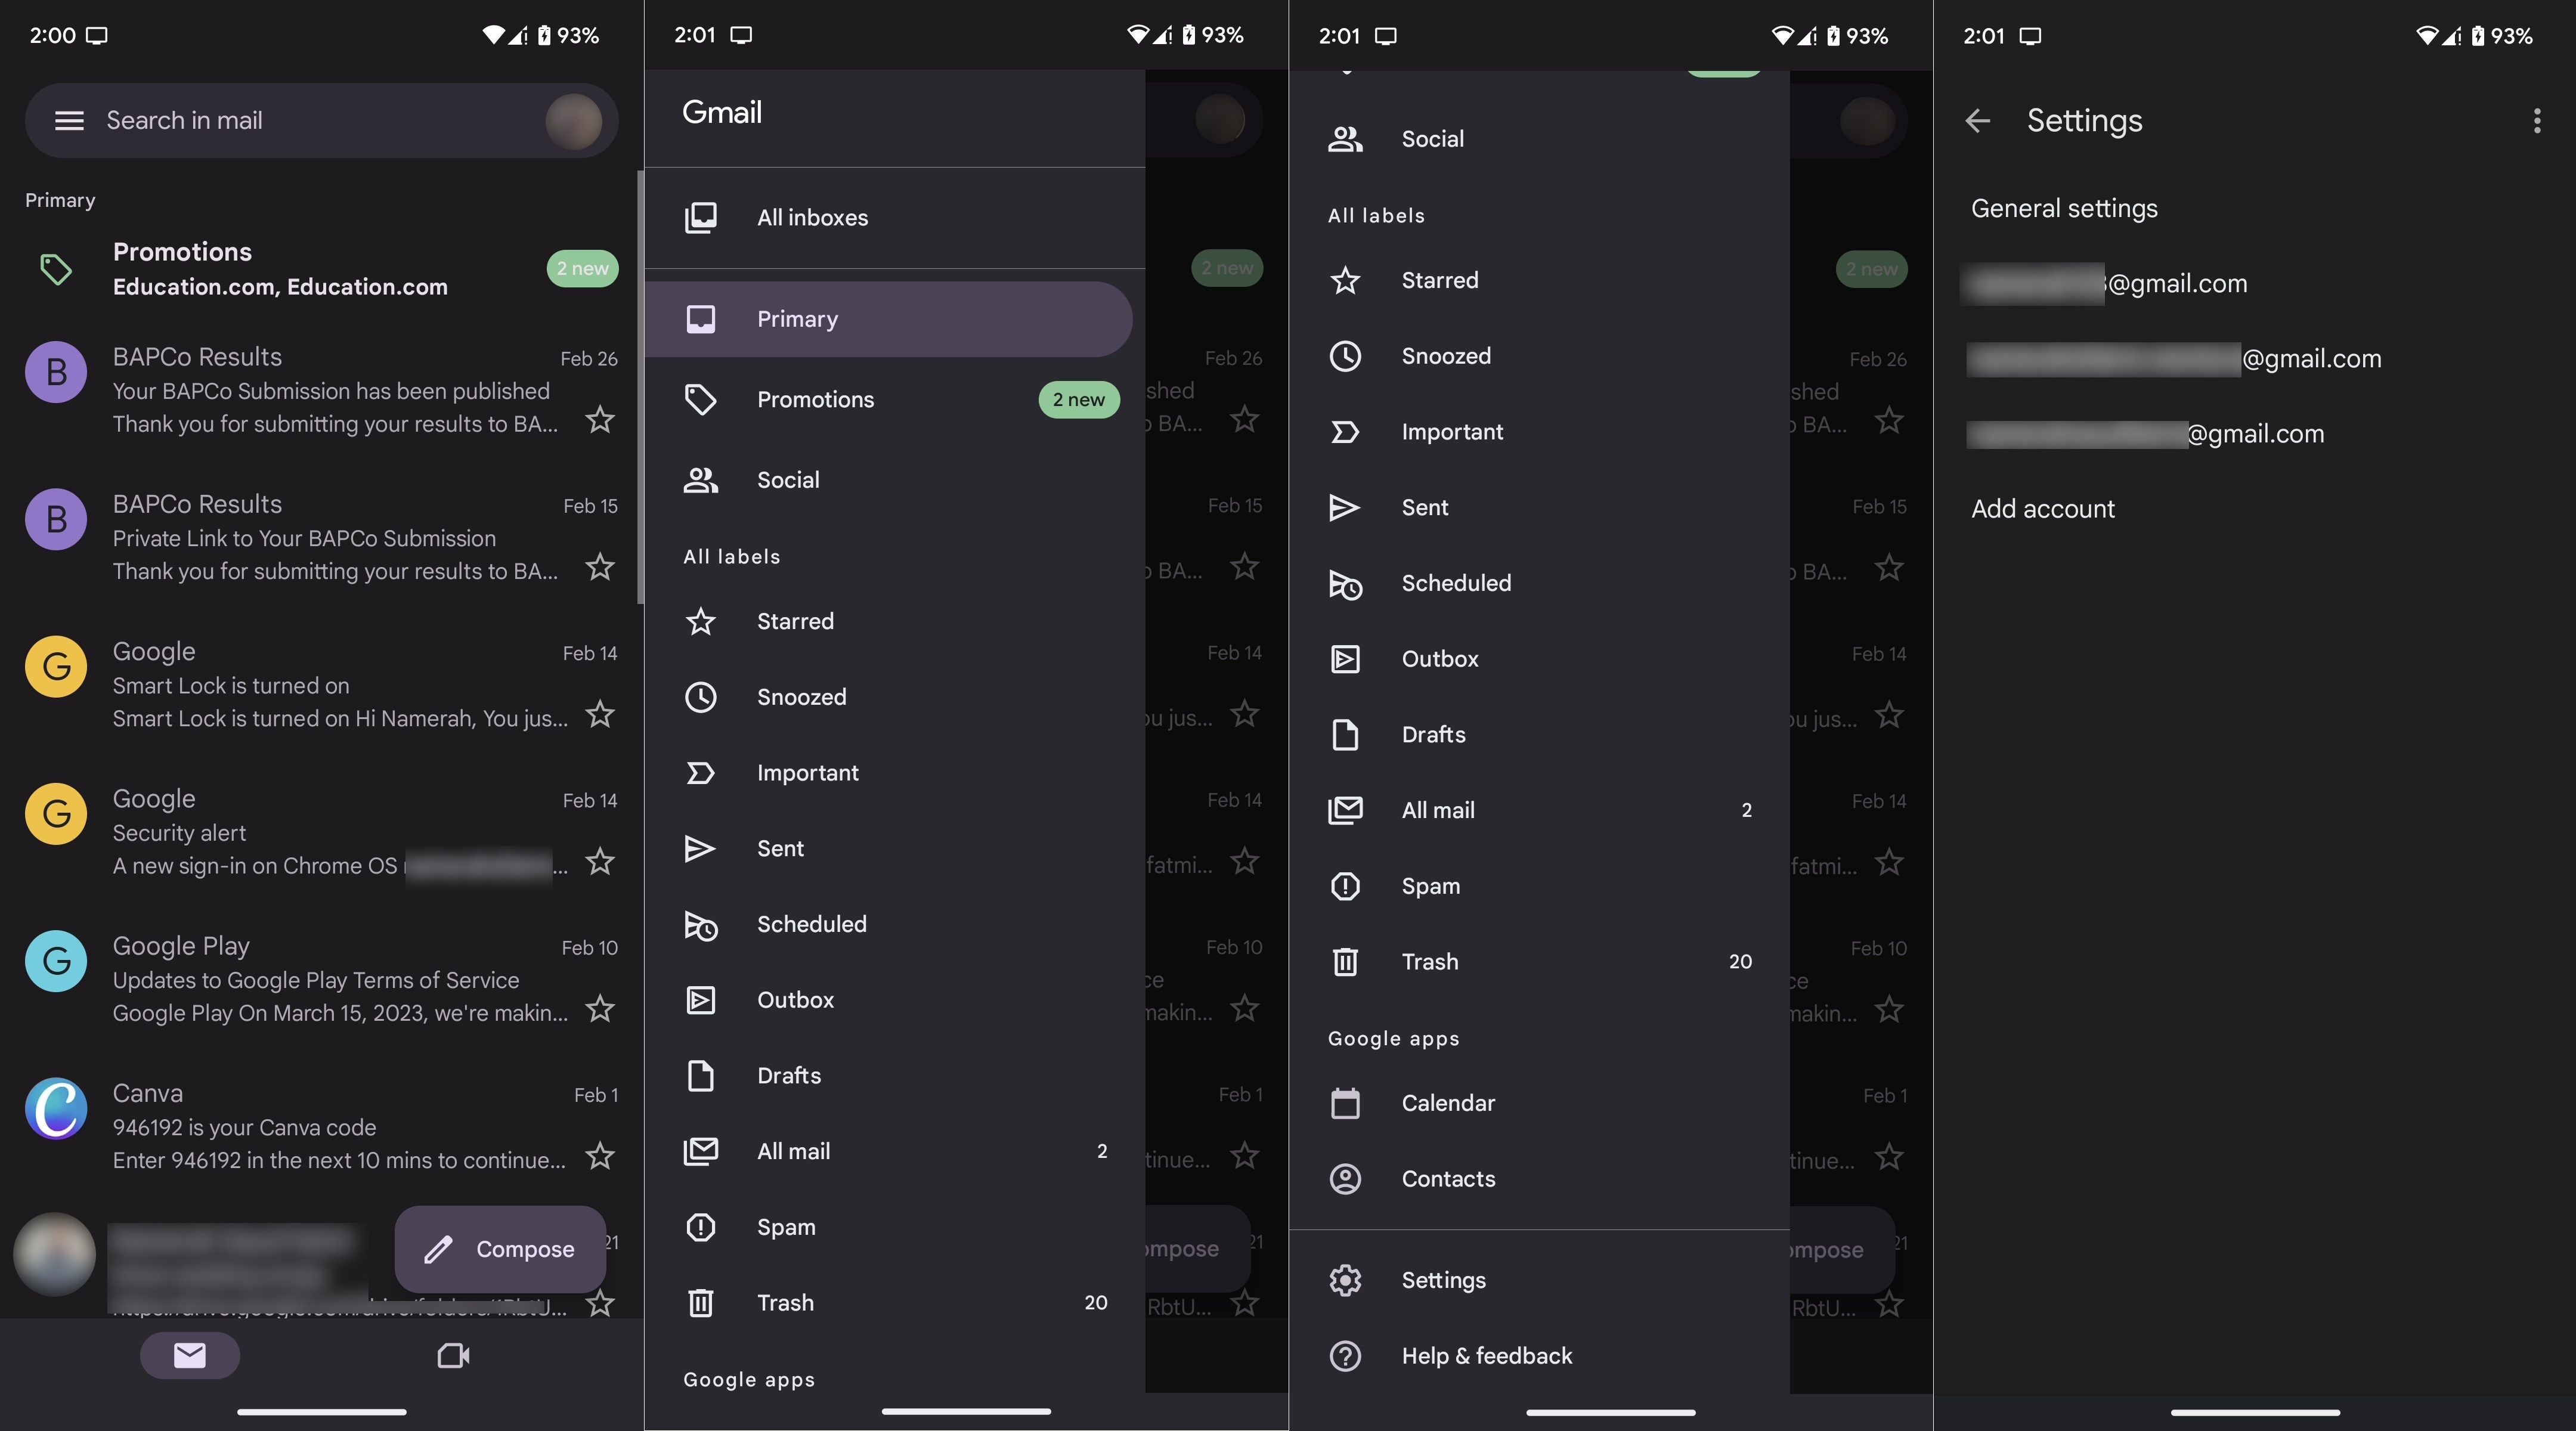Tap the Important label icon in drawer with All inboxes

[x=701, y=773]
